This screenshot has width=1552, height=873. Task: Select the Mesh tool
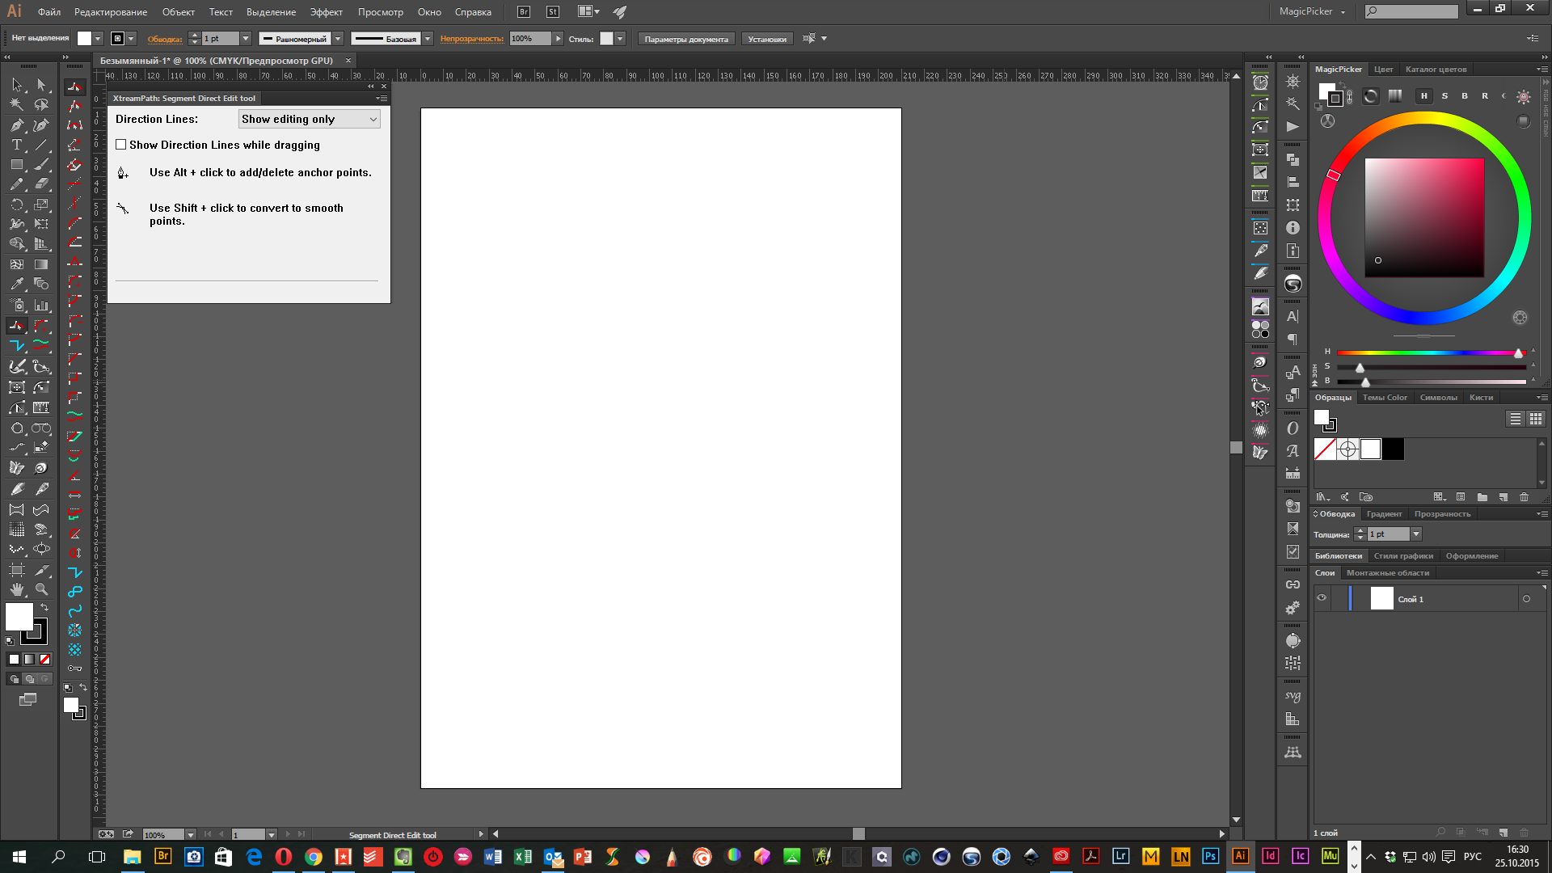pos(17,264)
